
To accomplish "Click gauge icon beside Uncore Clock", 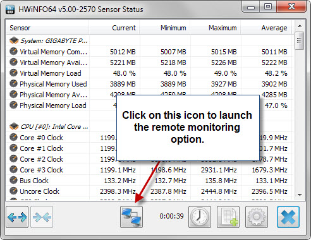I will (13, 191).
